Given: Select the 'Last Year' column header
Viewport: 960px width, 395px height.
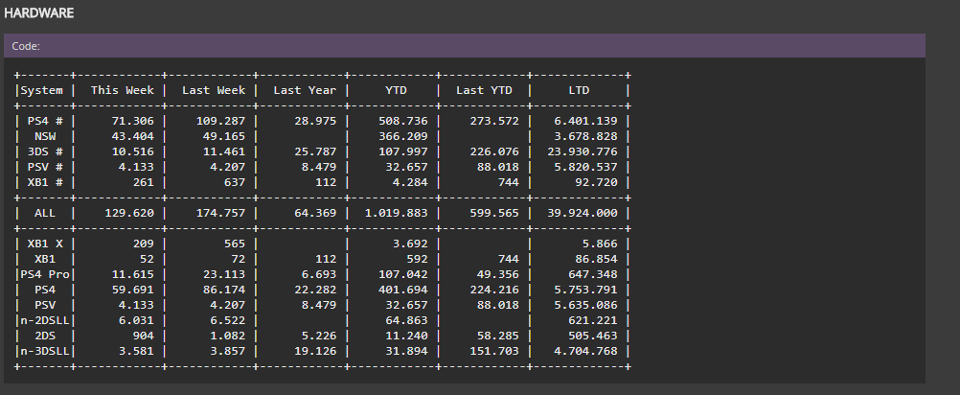Looking at the screenshot, I should (x=305, y=90).
